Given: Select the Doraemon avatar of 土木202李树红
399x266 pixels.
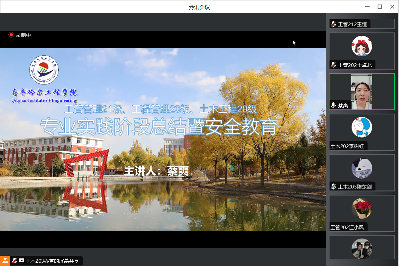Looking at the screenshot, I should pyautogui.click(x=362, y=127).
